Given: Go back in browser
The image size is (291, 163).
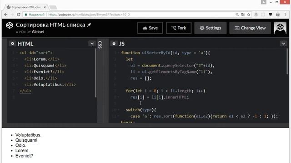Looking at the screenshot, I should pyautogui.click(x=6, y=14).
